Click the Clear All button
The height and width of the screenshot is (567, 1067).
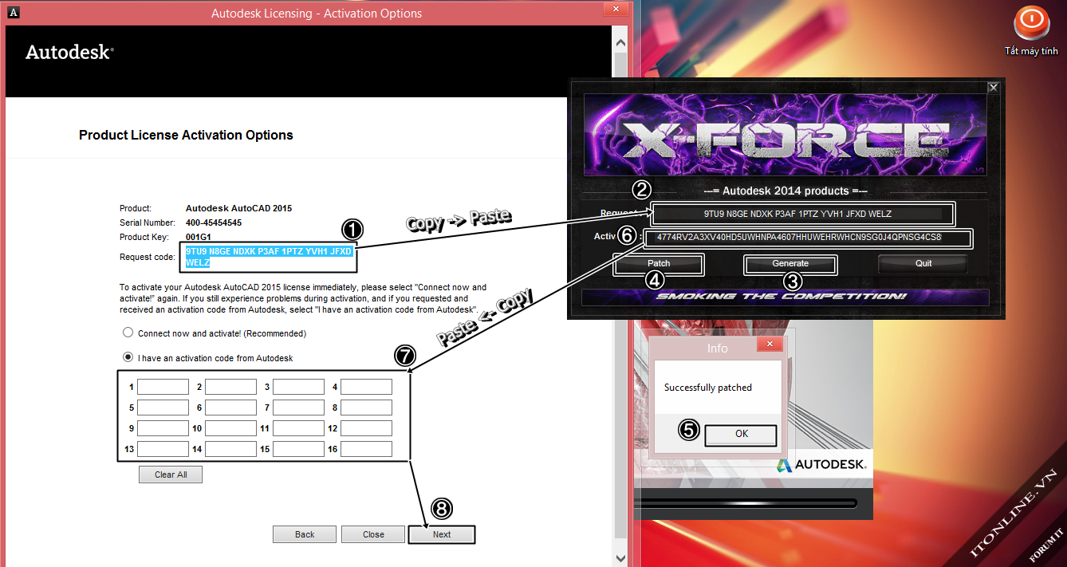pos(171,474)
